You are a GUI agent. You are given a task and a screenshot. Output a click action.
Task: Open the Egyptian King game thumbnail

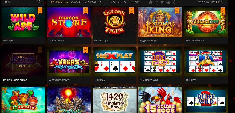[160, 22]
